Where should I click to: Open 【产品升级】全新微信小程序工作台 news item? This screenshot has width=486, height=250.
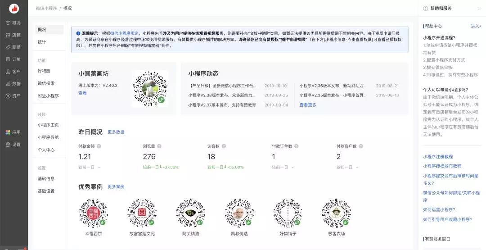[223, 86]
